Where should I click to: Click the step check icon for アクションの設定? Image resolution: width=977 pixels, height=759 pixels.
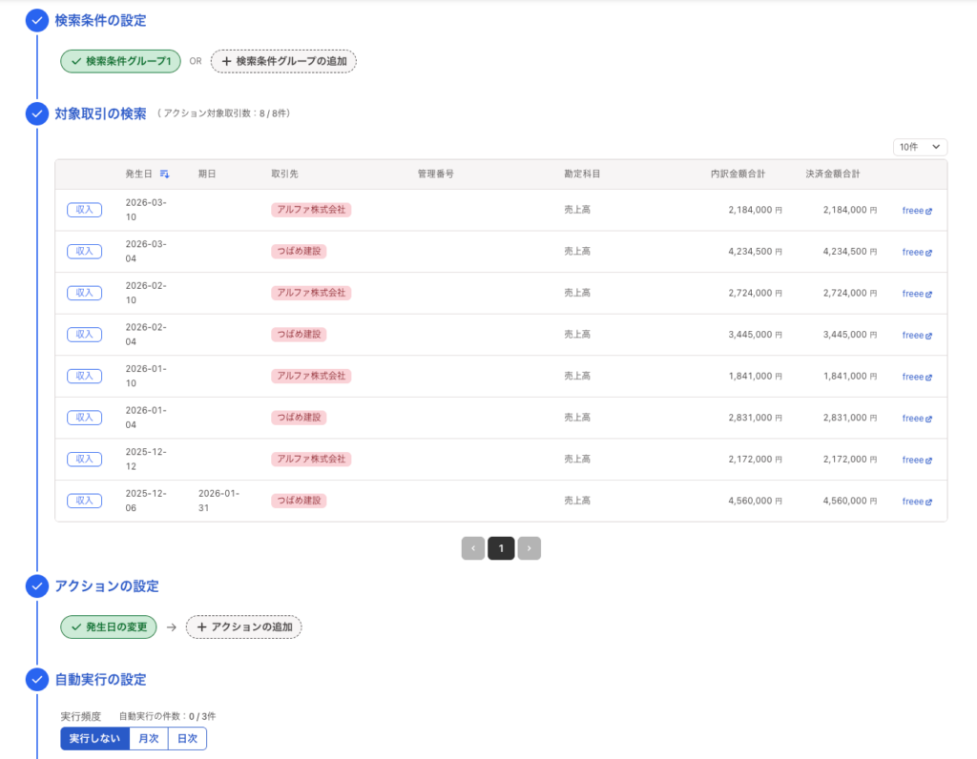[x=36, y=586]
